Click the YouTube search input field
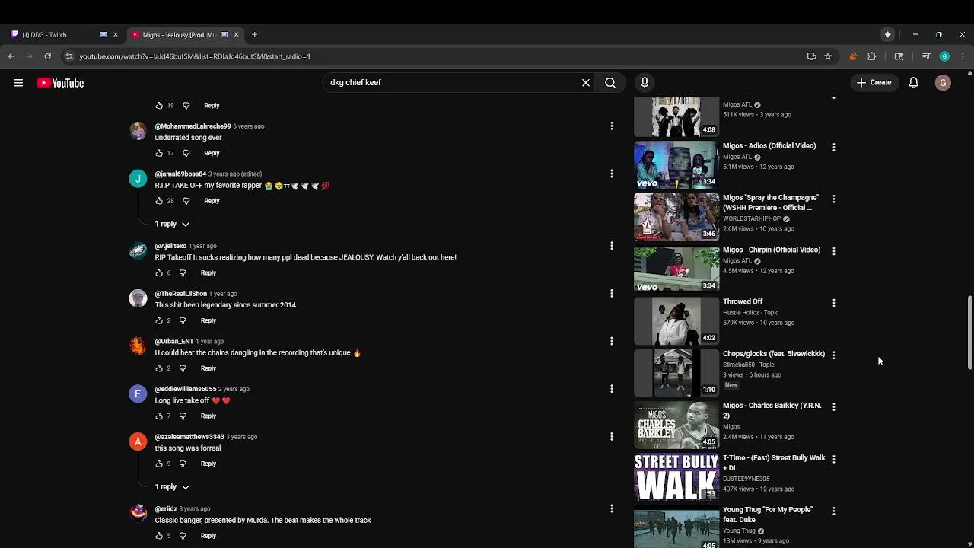Image resolution: width=974 pixels, height=548 pixels. click(453, 82)
